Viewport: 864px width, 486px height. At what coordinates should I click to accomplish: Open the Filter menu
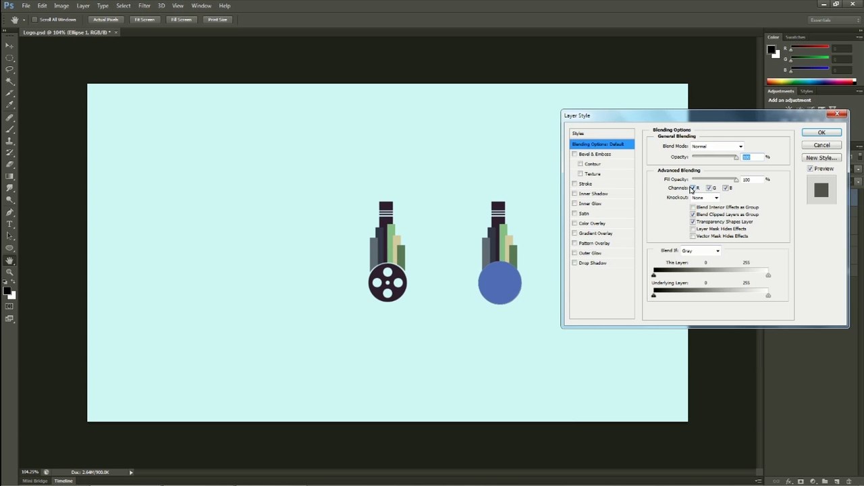[x=144, y=5]
